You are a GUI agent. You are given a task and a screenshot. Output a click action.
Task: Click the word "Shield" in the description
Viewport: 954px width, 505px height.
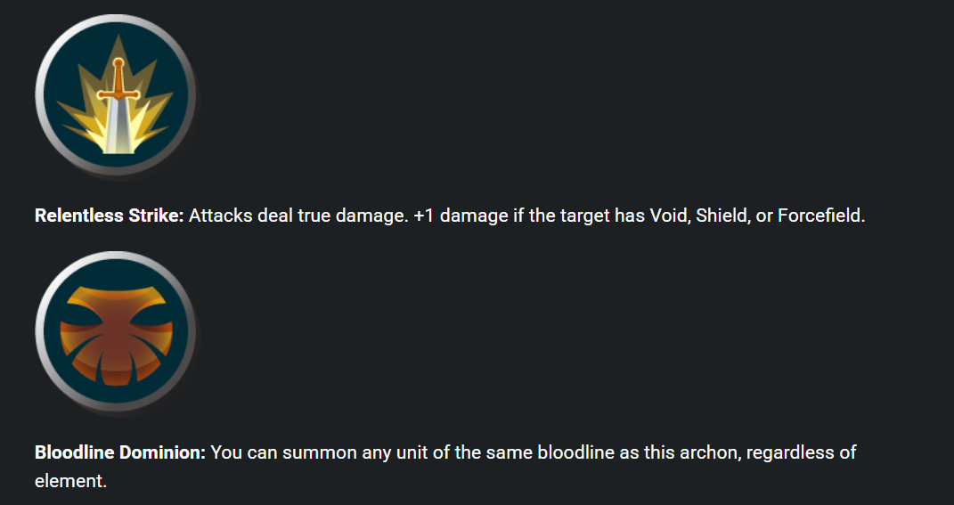(x=721, y=216)
